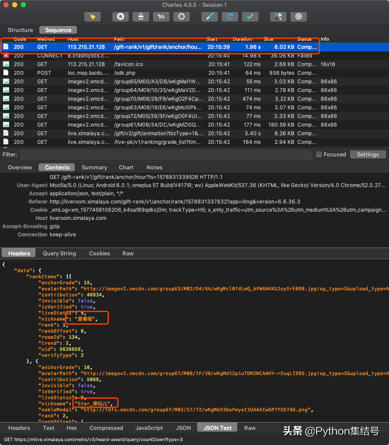Sort by Size column header
The height and width of the screenshot is (445, 389).
point(268,39)
